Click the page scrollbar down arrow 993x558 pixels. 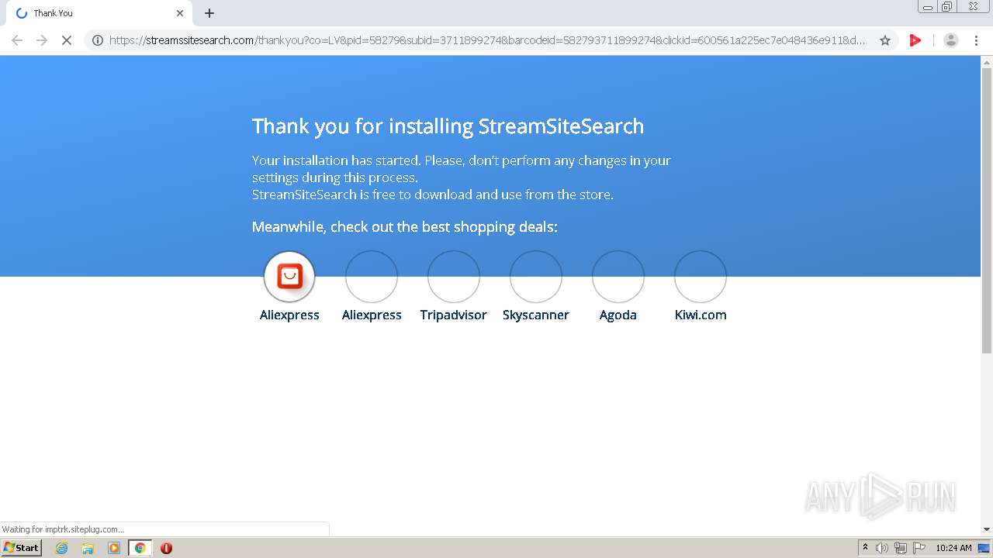click(x=987, y=529)
